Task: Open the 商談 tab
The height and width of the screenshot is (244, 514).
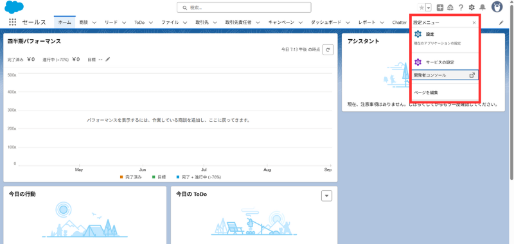Action: (x=84, y=22)
